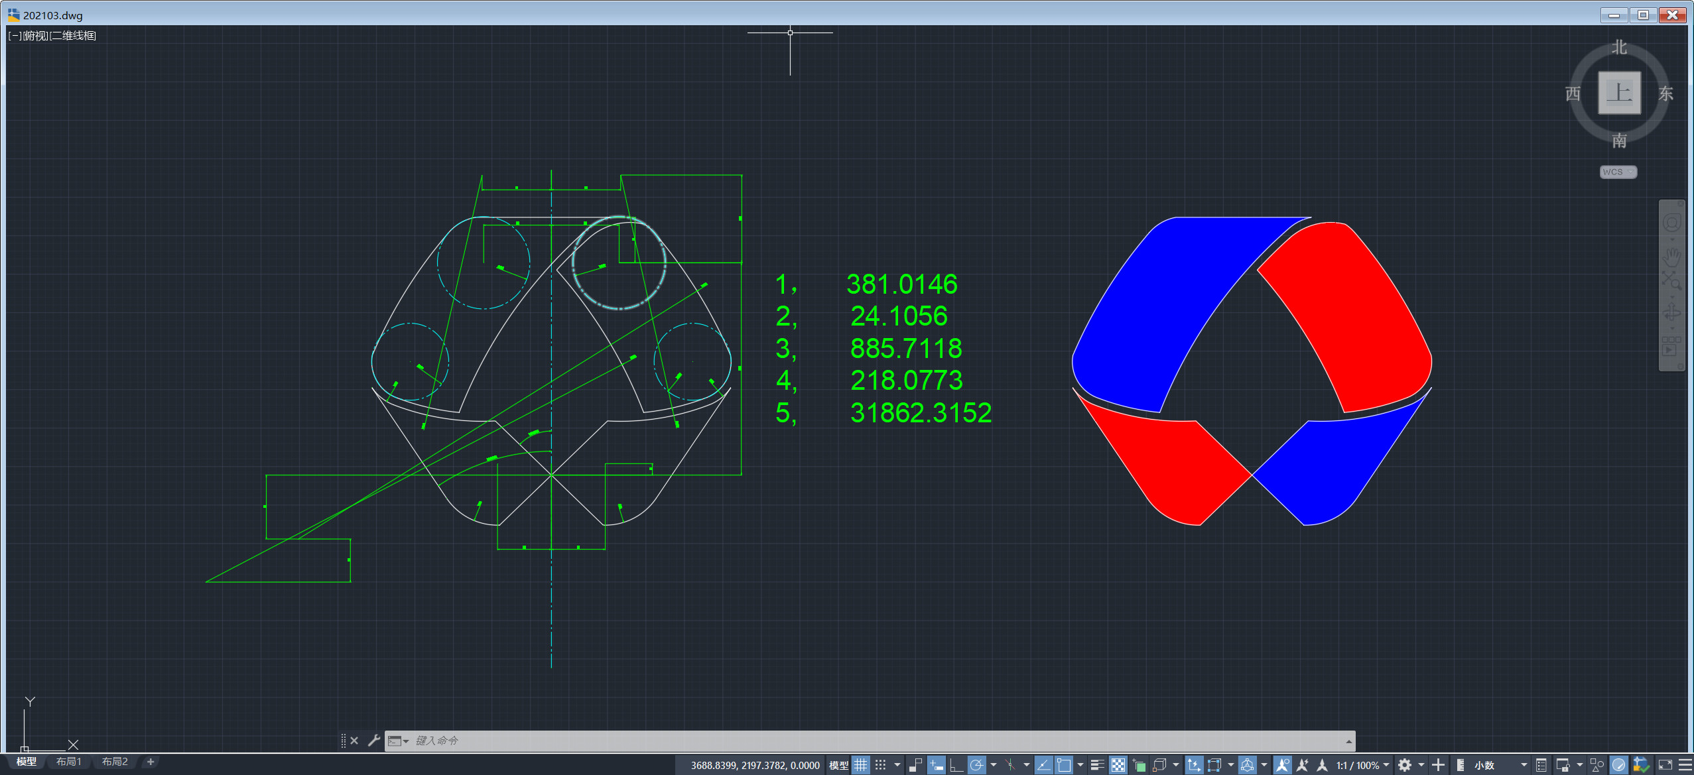Toggle isometric drafting icon
The width and height of the screenshot is (1694, 775).
click(1010, 765)
